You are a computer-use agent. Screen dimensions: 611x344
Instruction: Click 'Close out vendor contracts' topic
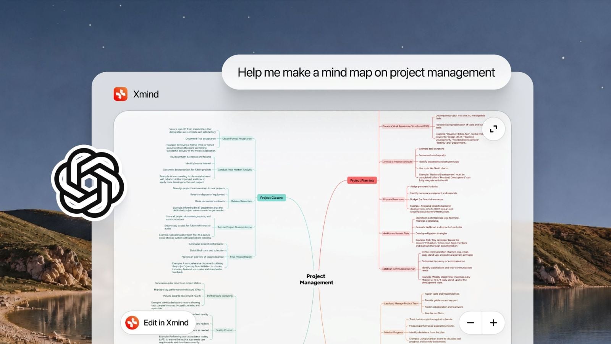[x=210, y=201]
